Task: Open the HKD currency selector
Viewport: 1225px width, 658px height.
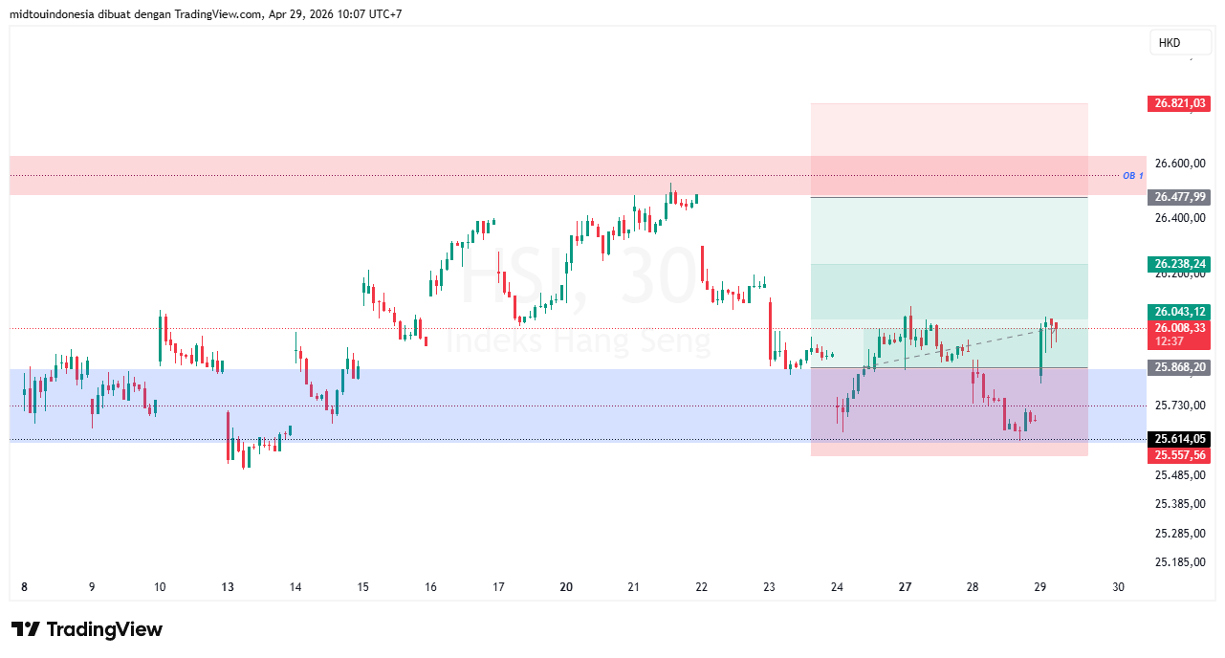Action: coord(1180,42)
